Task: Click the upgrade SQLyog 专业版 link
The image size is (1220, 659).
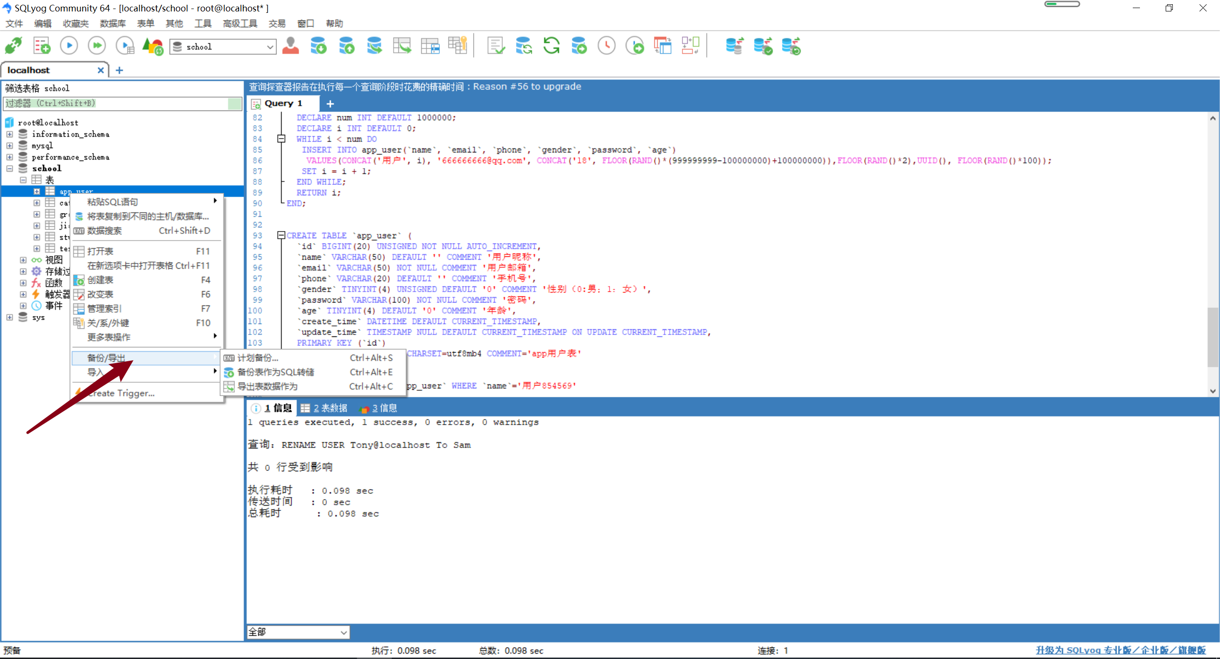Action: (x=1120, y=650)
